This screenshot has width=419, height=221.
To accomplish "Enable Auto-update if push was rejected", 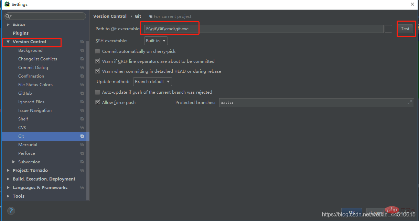I will (x=98, y=92).
